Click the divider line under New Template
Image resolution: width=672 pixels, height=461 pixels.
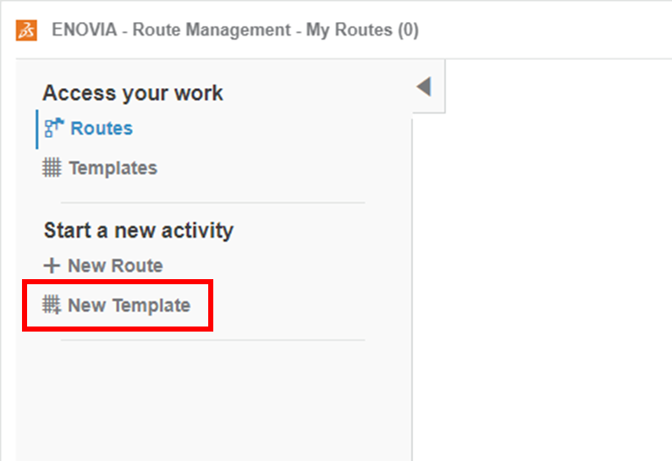click(212, 340)
